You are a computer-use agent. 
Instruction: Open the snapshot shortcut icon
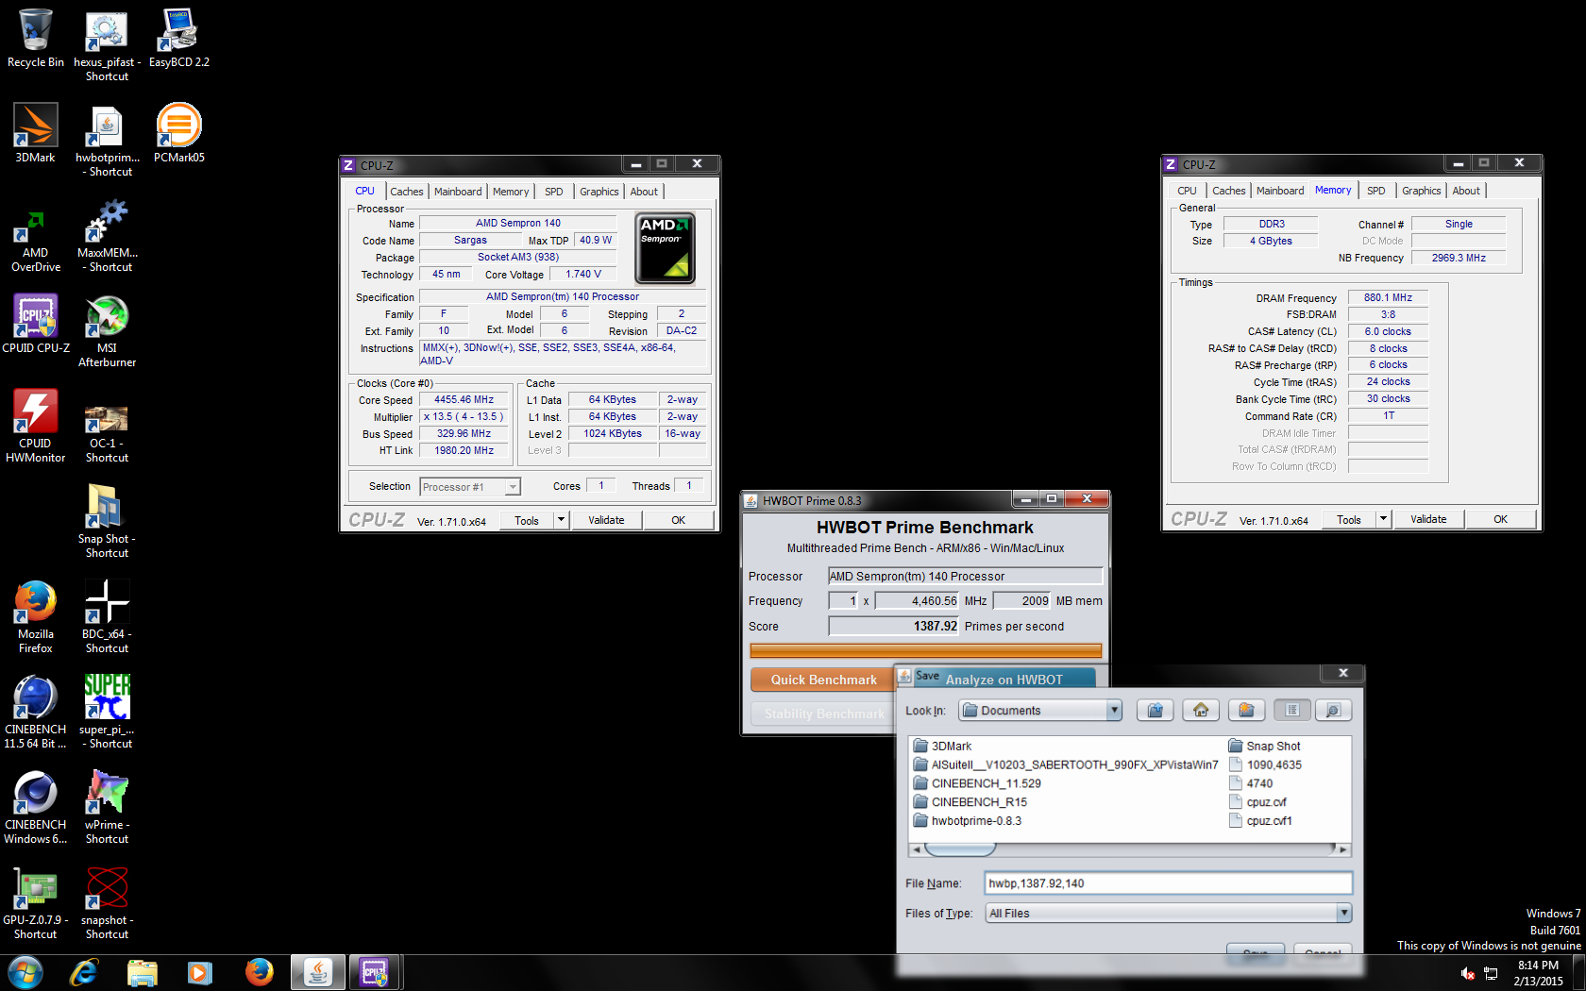[x=107, y=904]
